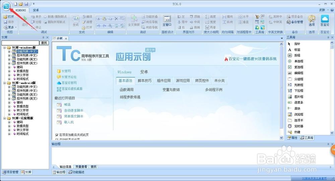Viewport: 335px width, 181px height.
Task: Switch to the 项目管理 bottom tab
Action: point(10,172)
